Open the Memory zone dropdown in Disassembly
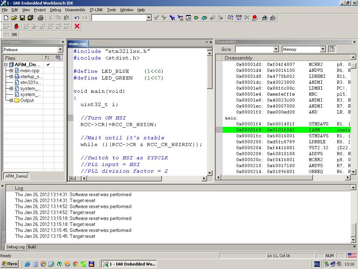This screenshot has height=269, width=358. point(323,49)
